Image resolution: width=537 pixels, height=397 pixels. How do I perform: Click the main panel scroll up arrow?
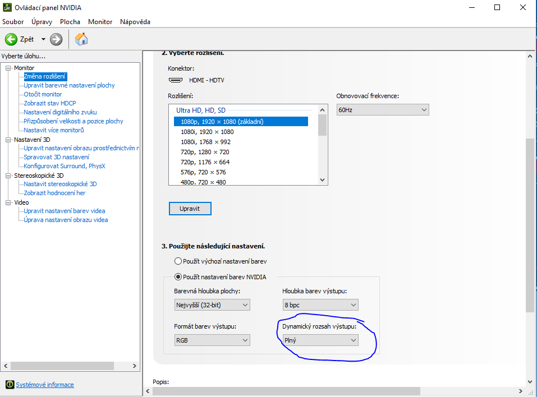pyautogui.click(x=530, y=56)
